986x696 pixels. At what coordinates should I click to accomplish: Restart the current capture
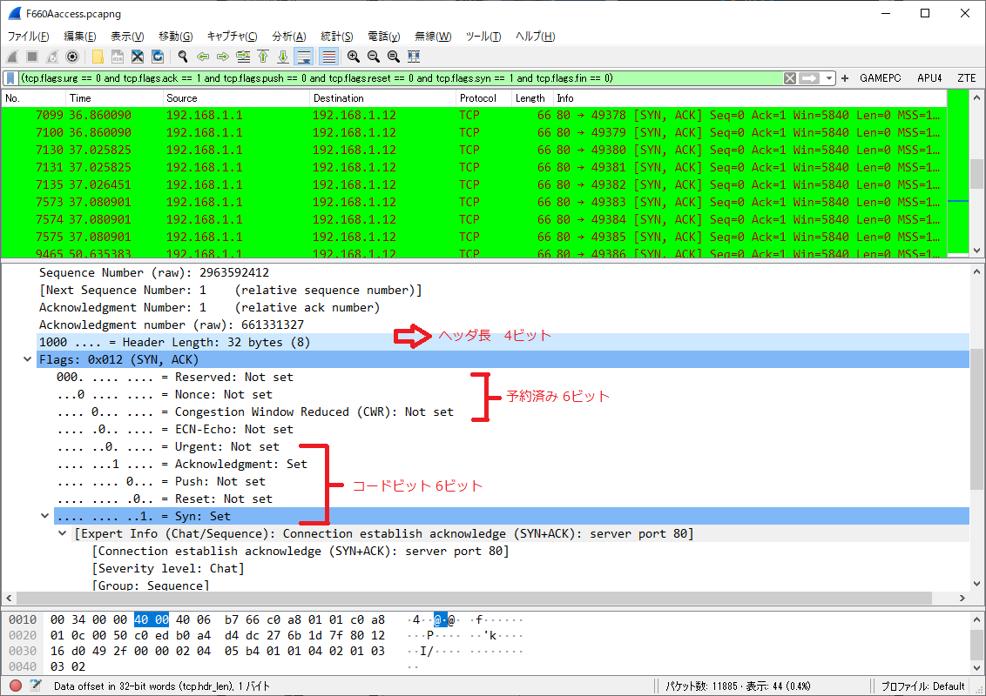coord(52,57)
